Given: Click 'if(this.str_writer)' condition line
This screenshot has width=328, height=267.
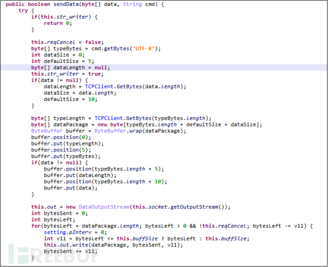Looking at the screenshot, I should point(64,17).
